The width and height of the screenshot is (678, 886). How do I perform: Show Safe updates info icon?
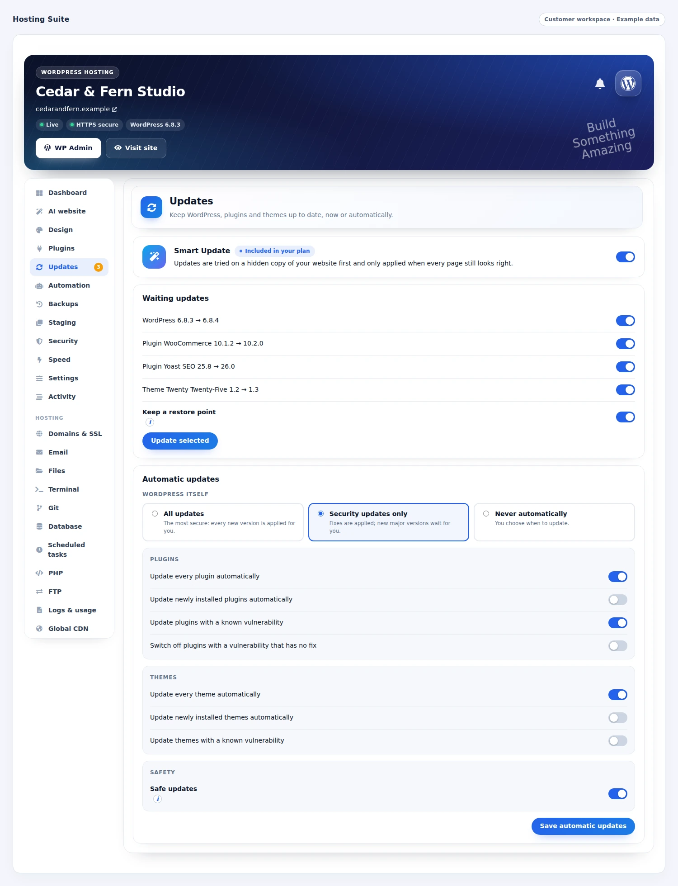coord(158,799)
